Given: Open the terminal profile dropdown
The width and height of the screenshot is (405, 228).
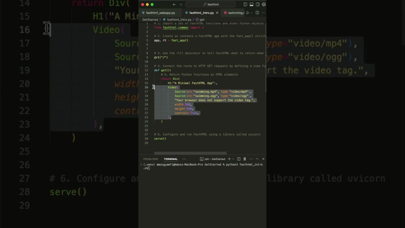Looking at the screenshot, I should pyautogui.click(x=233, y=159).
